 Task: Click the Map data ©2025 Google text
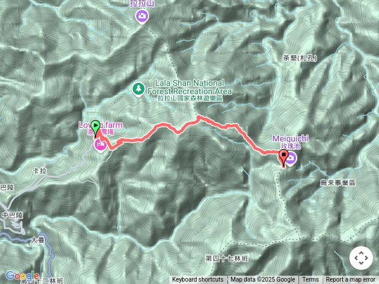(x=262, y=280)
